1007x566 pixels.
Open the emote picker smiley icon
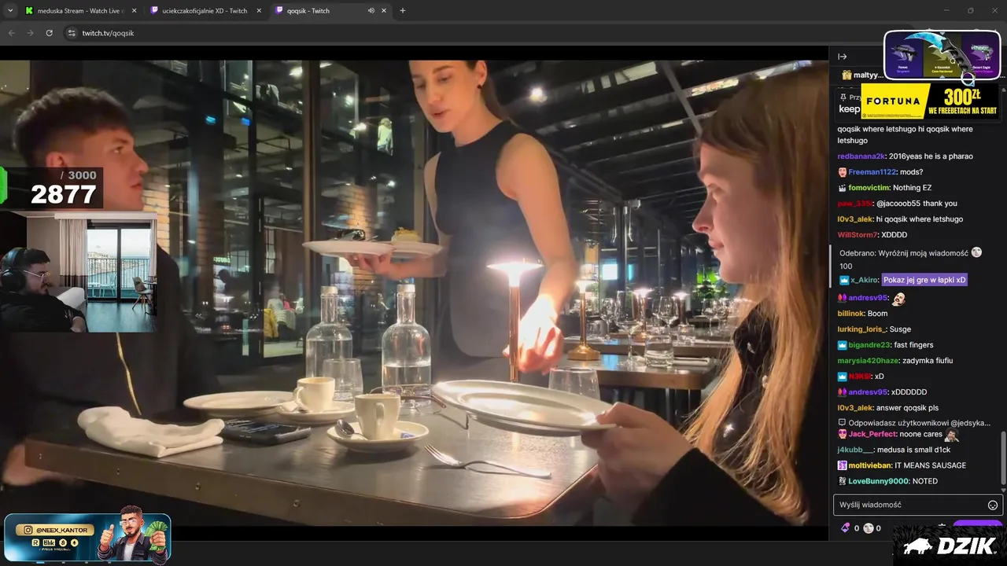click(993, 505)
